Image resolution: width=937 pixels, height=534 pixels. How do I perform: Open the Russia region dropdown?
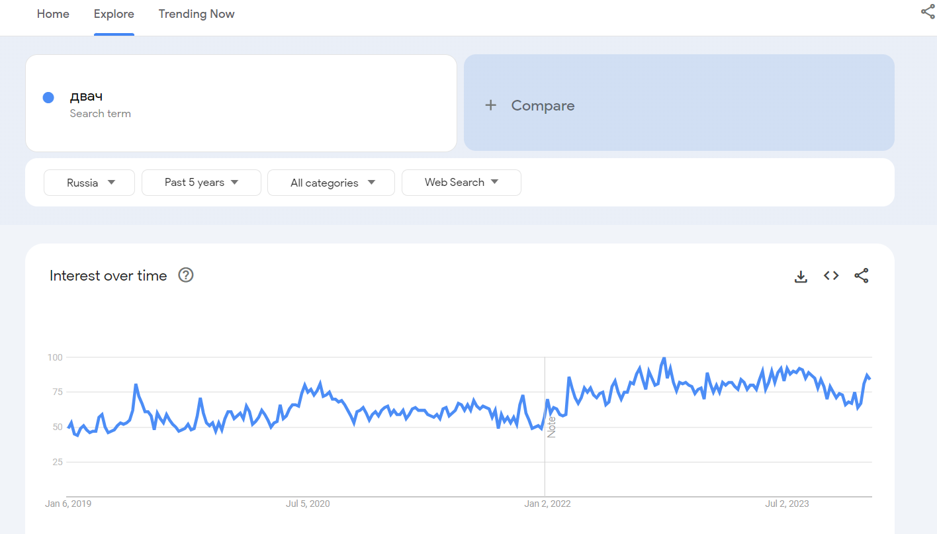click(x=89, y=183)
